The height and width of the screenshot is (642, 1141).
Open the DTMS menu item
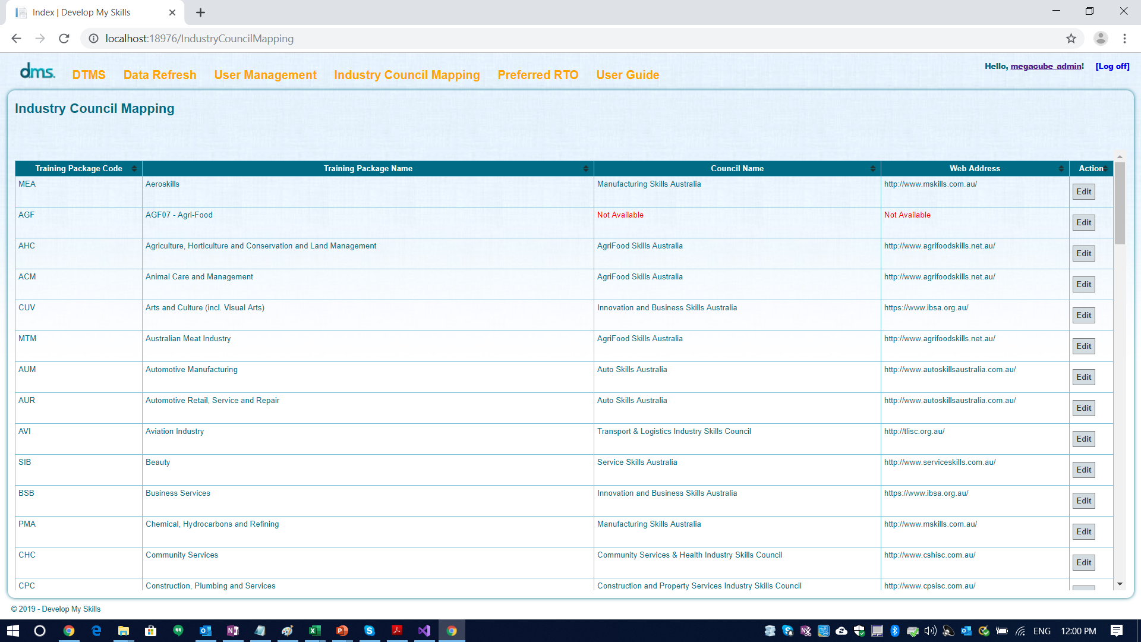click(89, 75)
